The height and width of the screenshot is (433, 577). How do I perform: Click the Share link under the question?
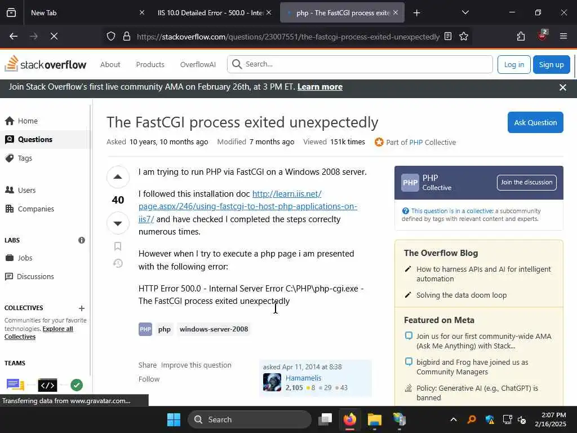[147, 365]
